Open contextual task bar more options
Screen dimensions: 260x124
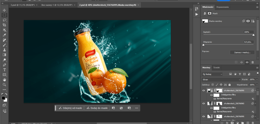pyautogui.click(x=137, y=108)
